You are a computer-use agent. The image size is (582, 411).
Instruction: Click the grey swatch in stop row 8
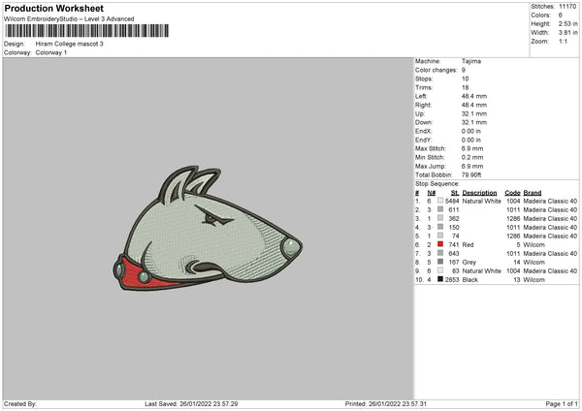pos(440,262)
